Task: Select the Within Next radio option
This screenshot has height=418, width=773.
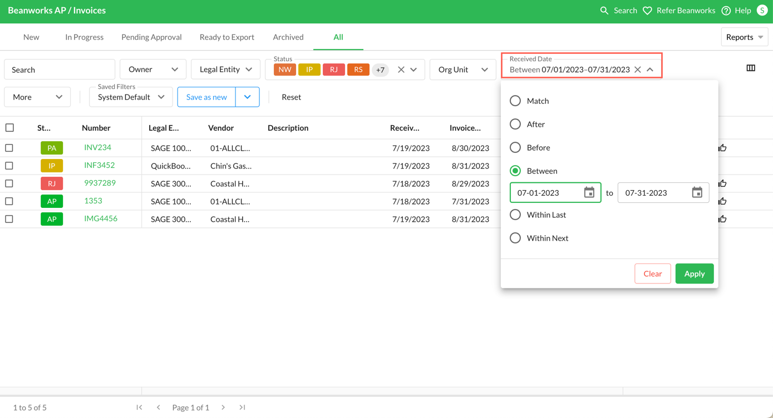Action: coord(515,238)
